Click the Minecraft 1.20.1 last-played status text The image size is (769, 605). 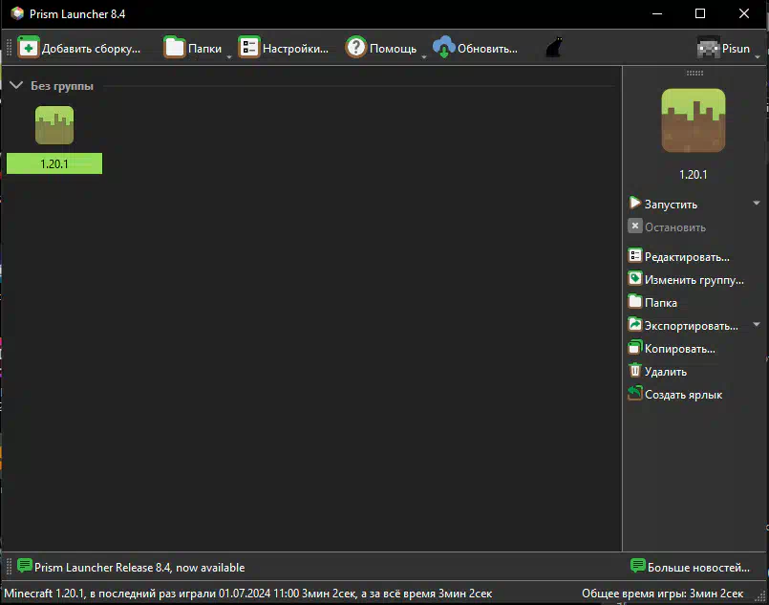point(248,594)
